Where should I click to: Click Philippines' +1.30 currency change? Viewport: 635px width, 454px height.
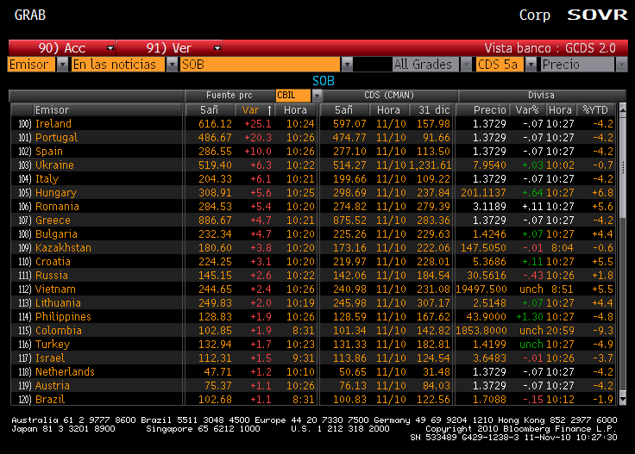(x=529, y=316)
